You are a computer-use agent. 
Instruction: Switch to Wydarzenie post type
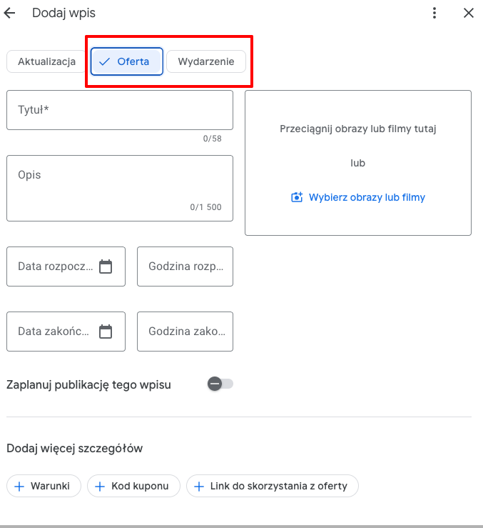point(206,61)
